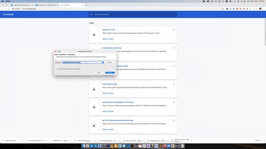Open the chromedriver_mac64.zip download link
The height and width of the screenshot is (149, 266).
coord(112,48)
